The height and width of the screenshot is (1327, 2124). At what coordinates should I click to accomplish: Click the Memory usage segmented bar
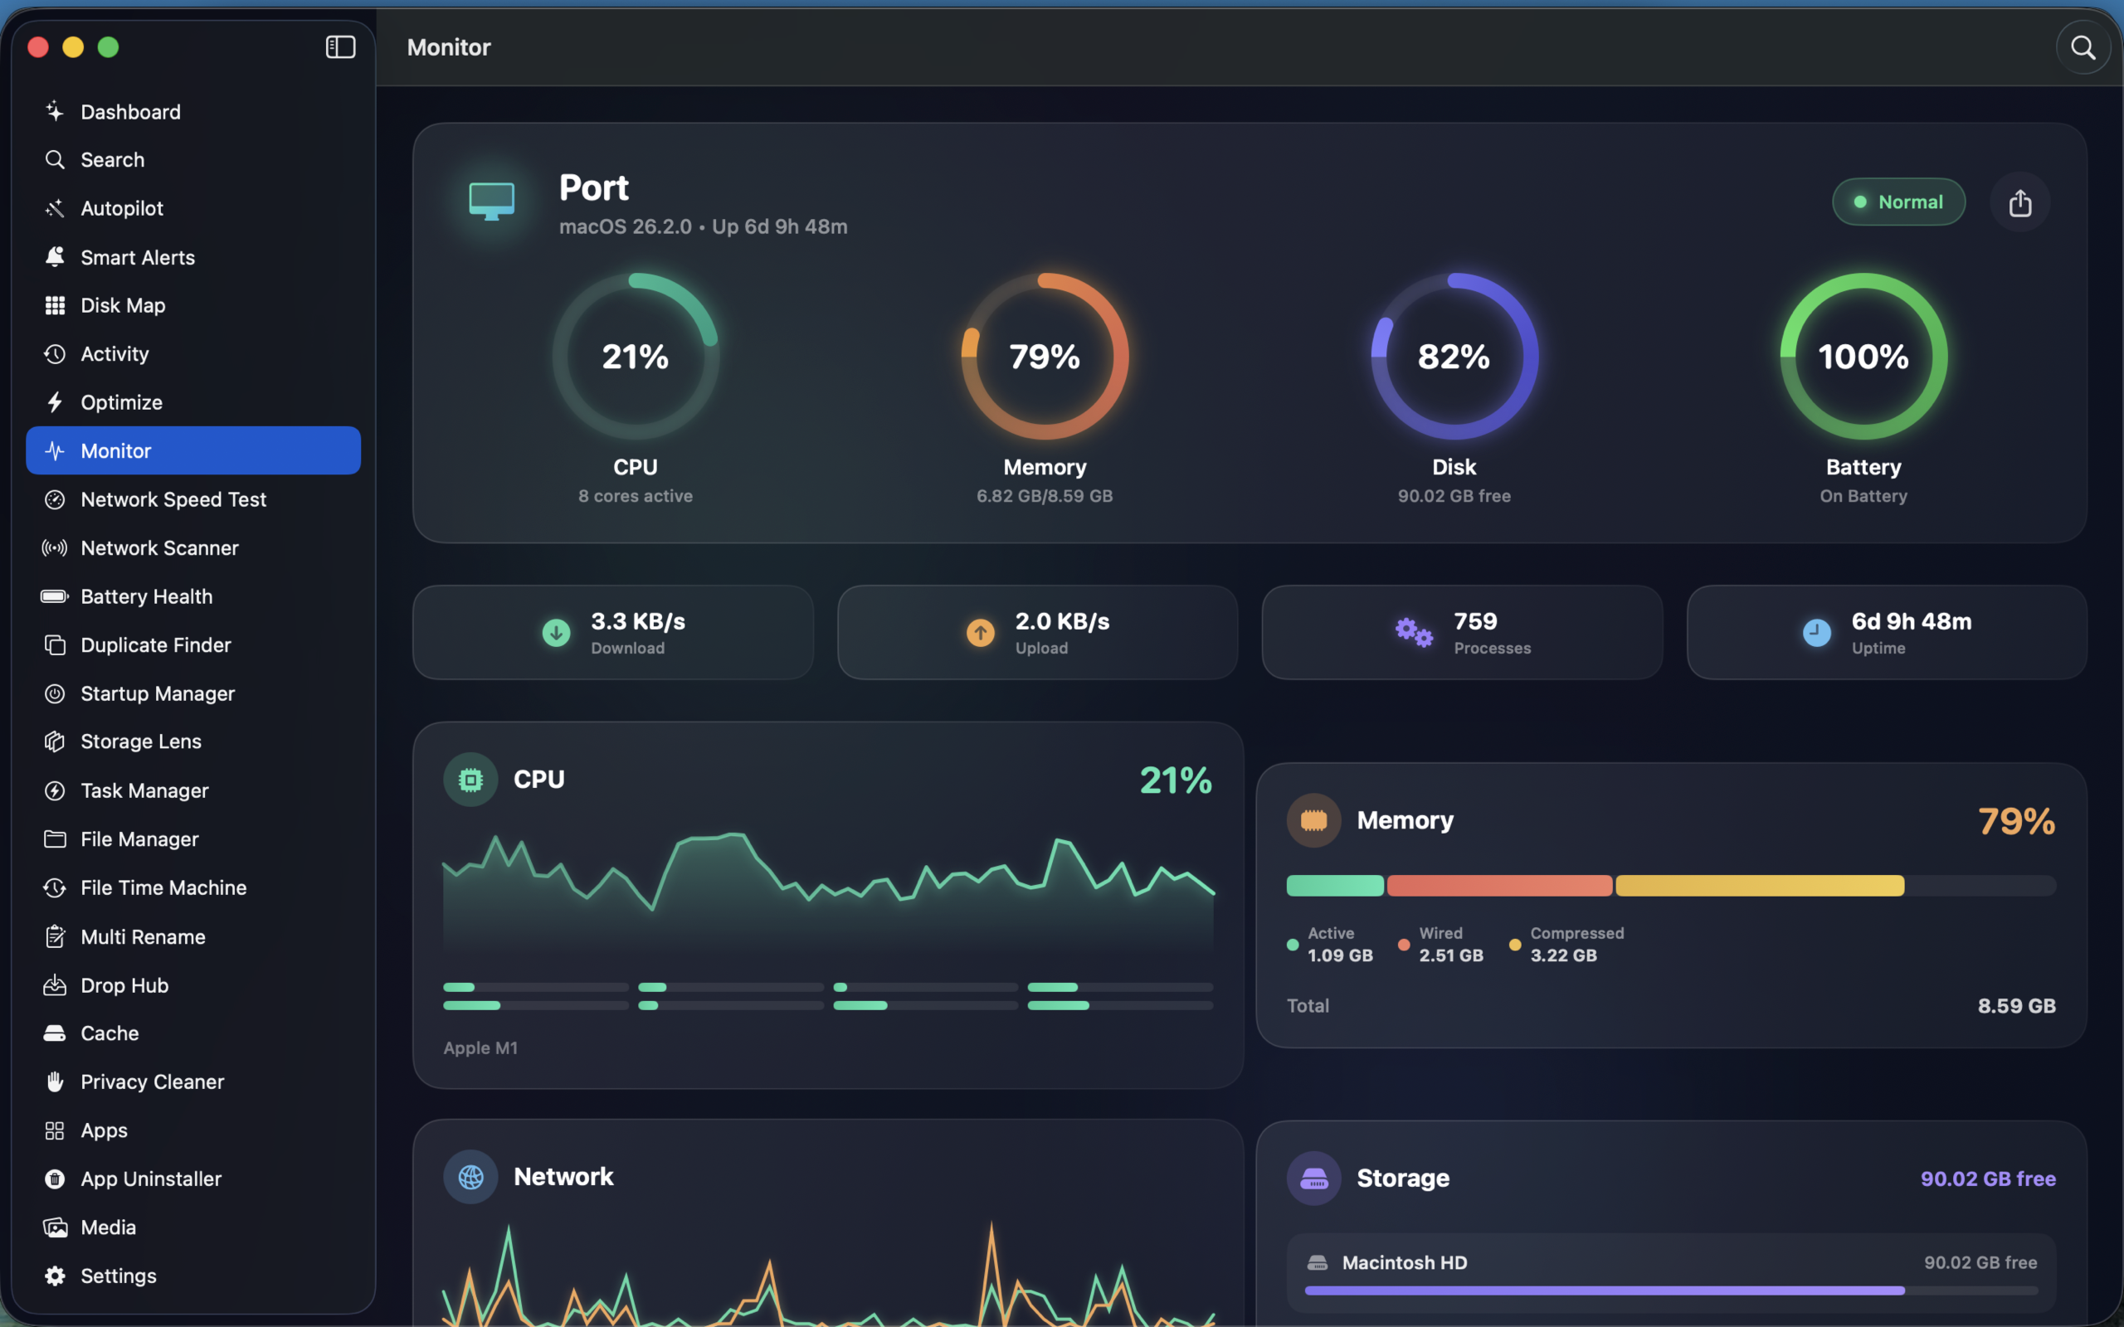point(1671,886)
